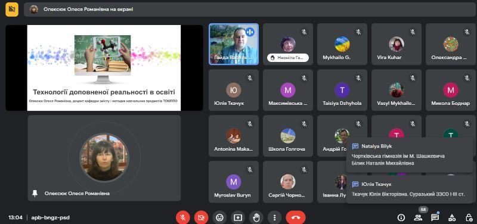
Task: Select the Гайда Василь video tile
Action: pos(234,44)
